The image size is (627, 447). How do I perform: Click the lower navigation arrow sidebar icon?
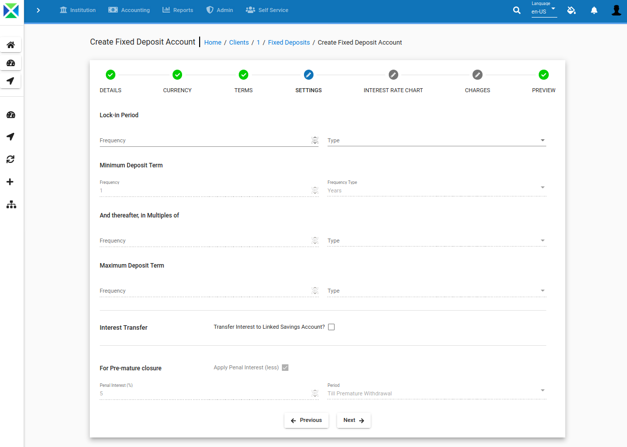11,137
